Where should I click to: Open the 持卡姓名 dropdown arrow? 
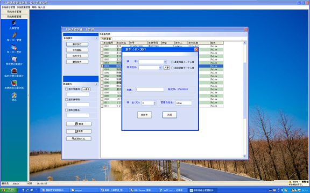[160, 68]
